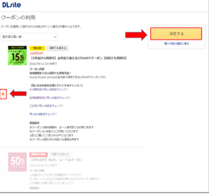Open the blue check link above 利用条件
This screenshot has height=194, width=209.
(x=43, y=114)
